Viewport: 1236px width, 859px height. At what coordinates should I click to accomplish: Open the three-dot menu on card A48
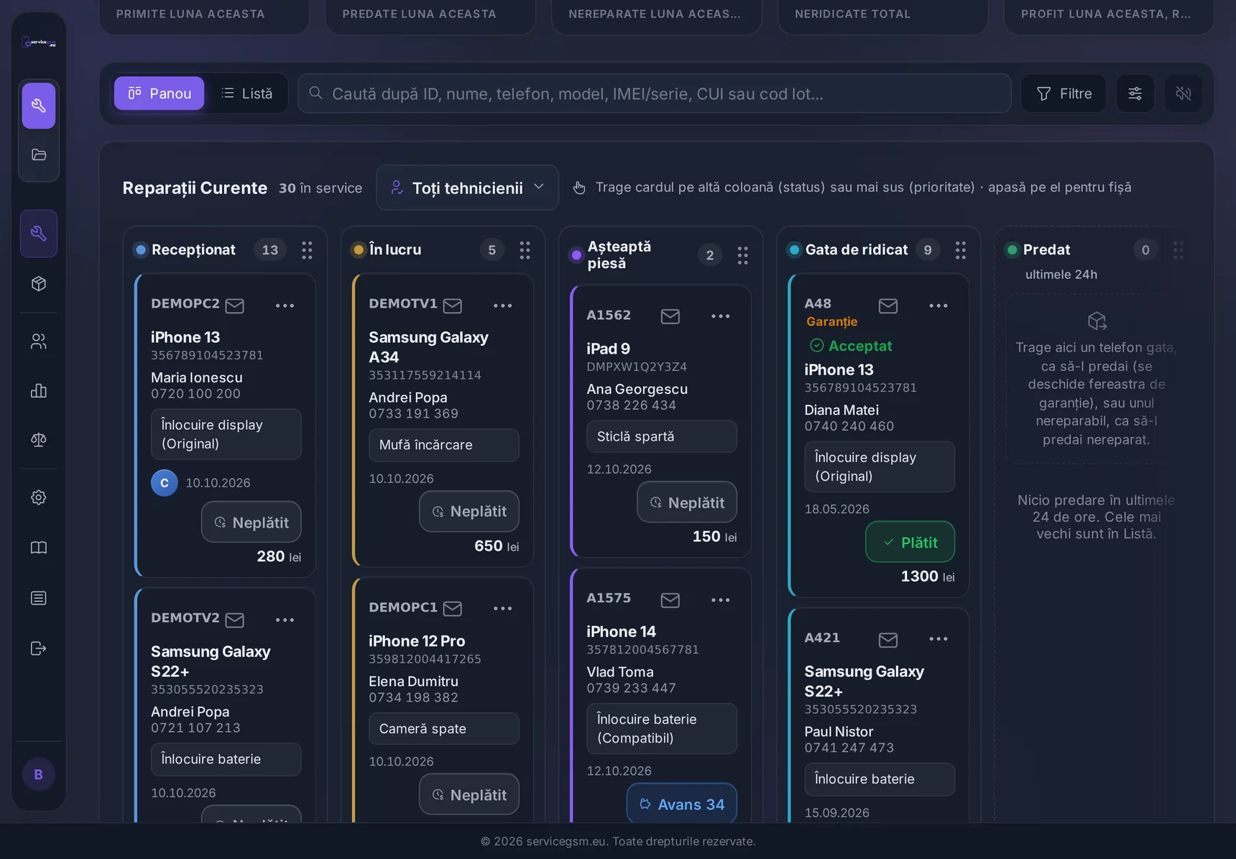tap(938, 306)
